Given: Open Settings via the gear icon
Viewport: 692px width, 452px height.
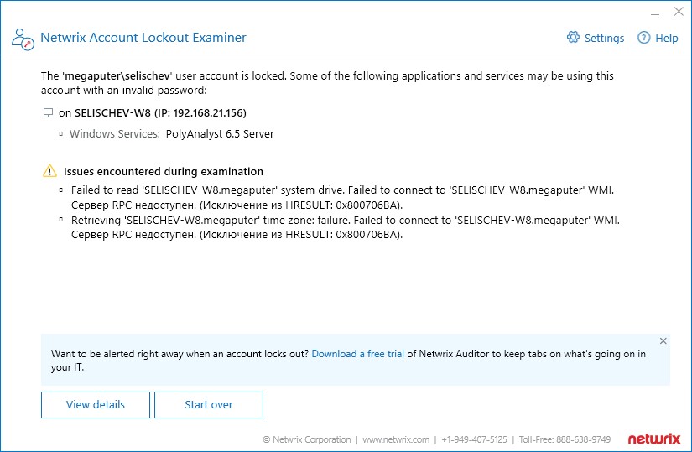Looking at the screenshot, I should 573,38.
